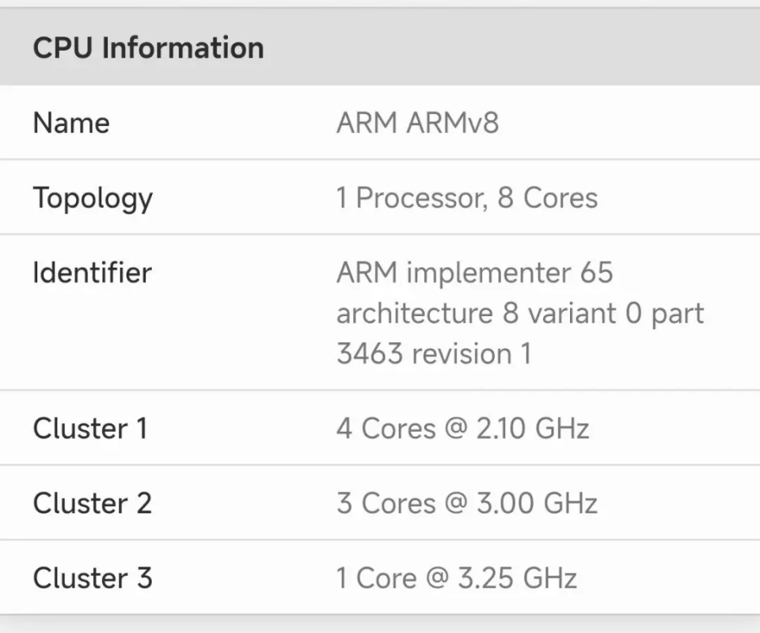
Task: Click the 2.10 GHz frequency value
Action: (532, 429)
